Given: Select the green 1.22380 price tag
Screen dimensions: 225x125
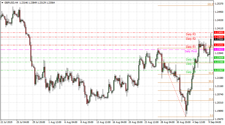Looking at the screenshot, I should coord(219,62).
